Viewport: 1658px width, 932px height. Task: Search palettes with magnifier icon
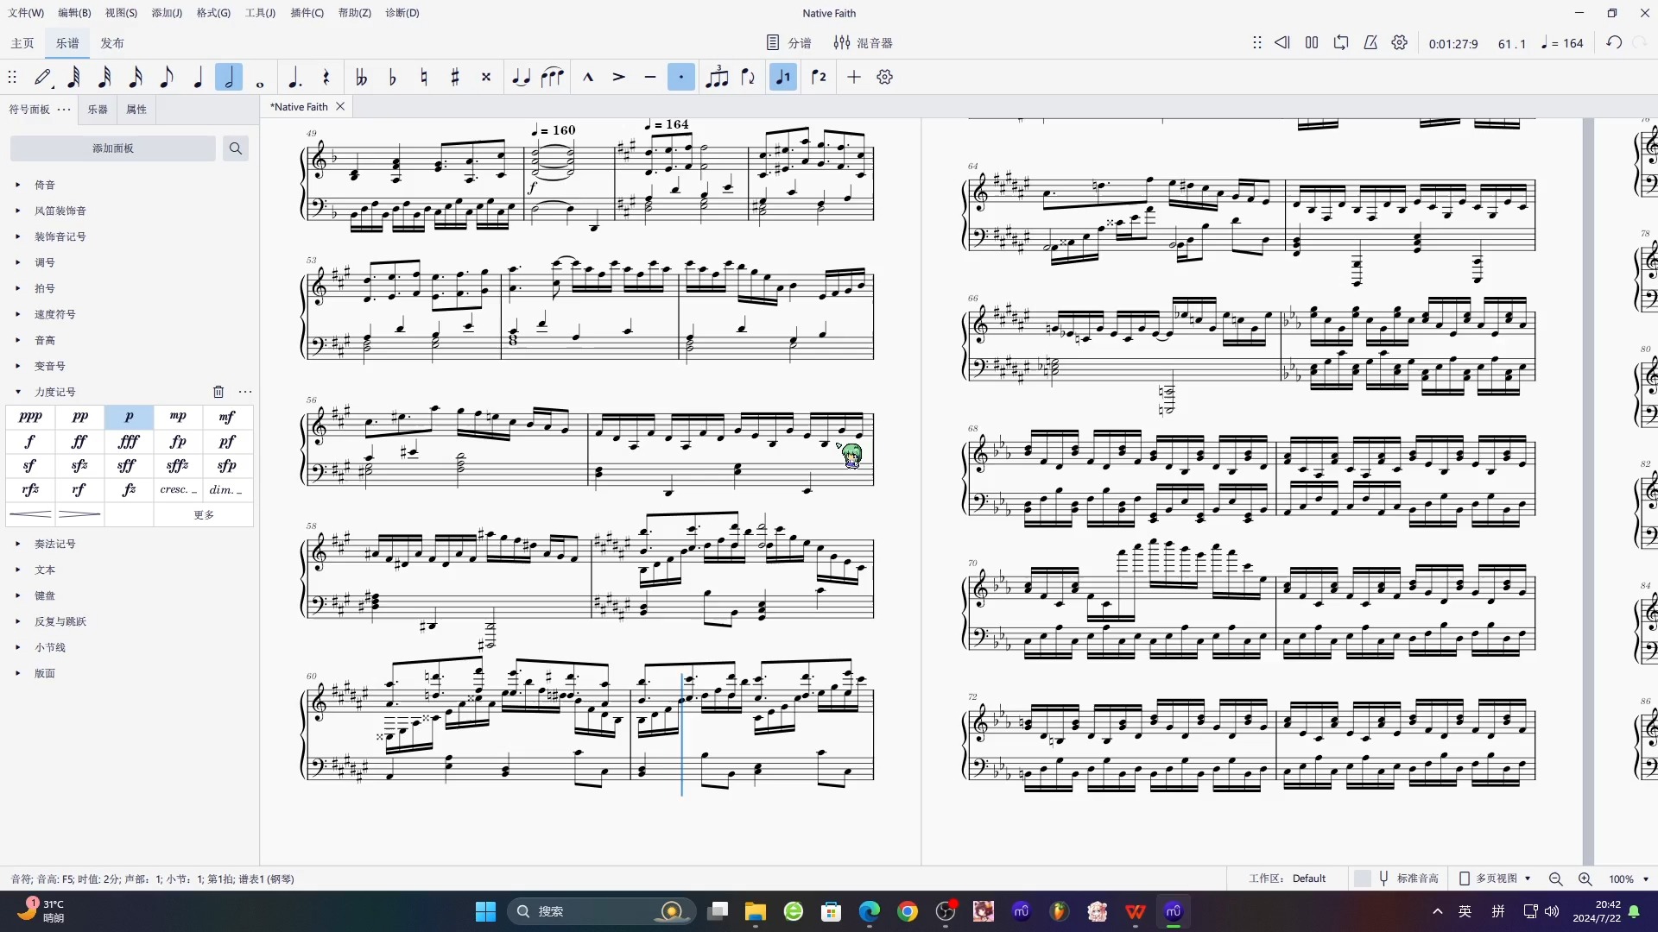click(236, 148)
